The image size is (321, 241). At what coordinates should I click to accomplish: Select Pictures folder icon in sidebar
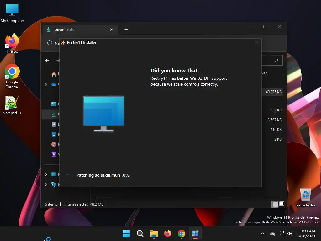click(x=54, y=134)
